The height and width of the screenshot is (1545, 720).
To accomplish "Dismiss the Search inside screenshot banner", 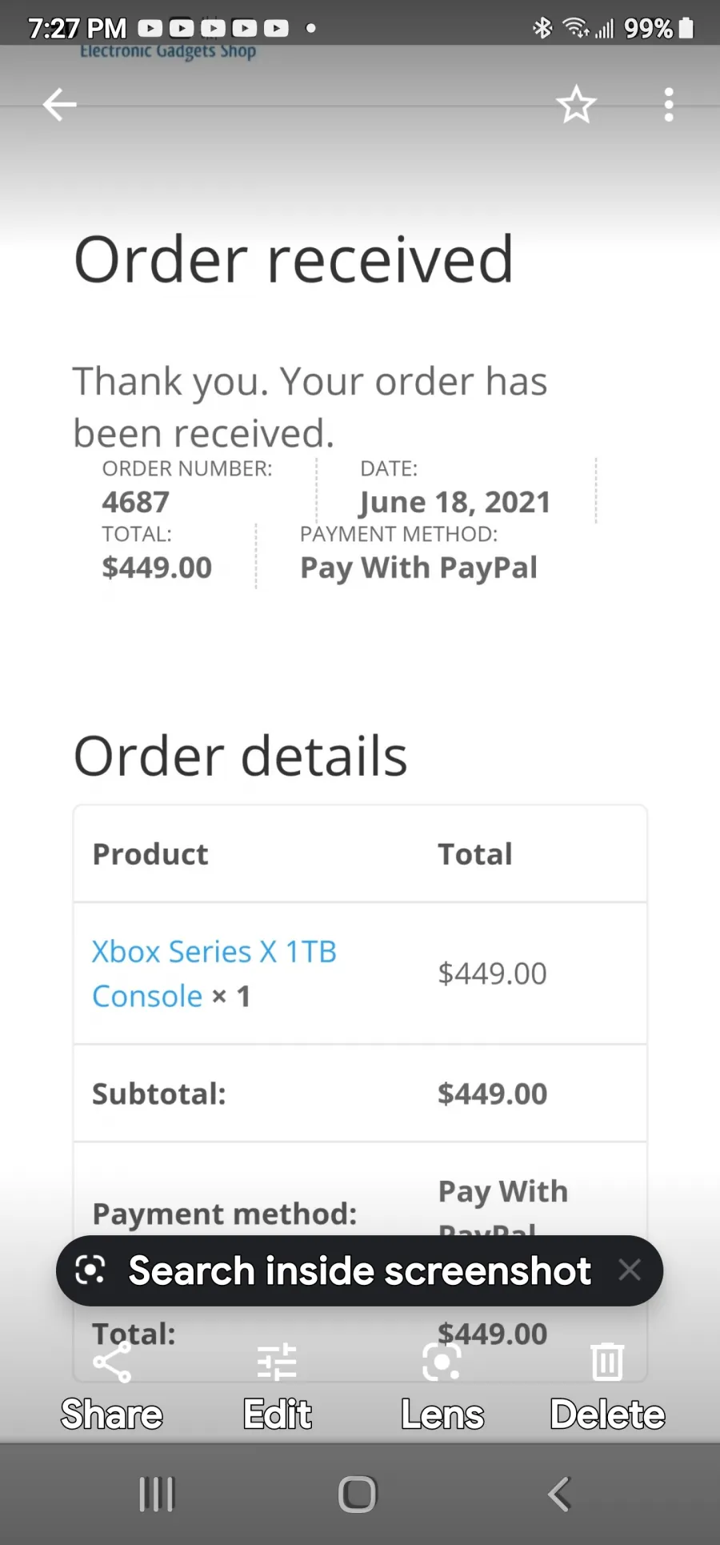I will point(630,1270).
